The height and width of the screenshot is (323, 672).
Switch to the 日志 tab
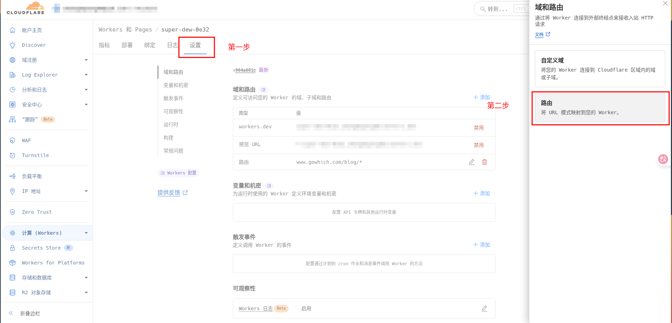click(x=173, y=45)
